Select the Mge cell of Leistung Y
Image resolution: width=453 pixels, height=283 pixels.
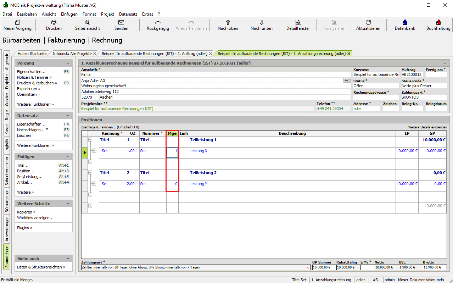pyautogui.click(x=173, y=186)
